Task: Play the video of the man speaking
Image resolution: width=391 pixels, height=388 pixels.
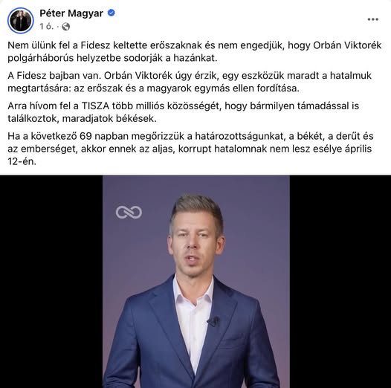Action: point(196,282)
